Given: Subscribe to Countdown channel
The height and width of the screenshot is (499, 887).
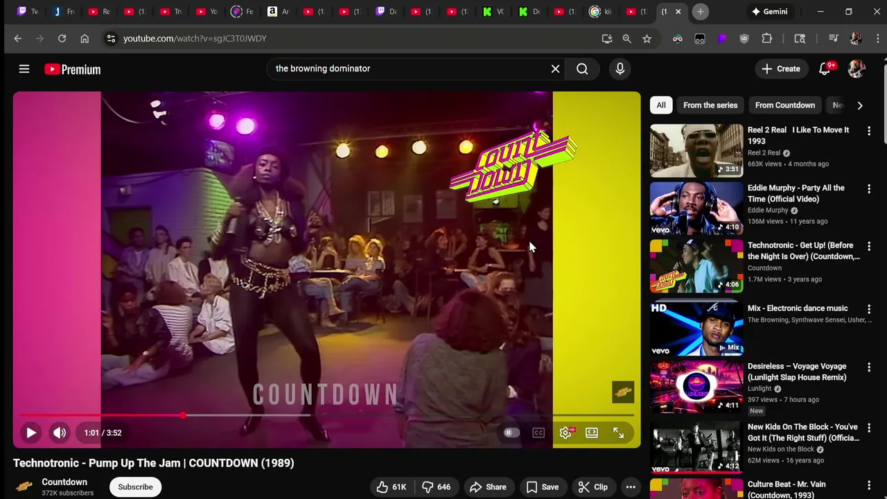Looking at the screenshot, I should click(x=135, y=487).
